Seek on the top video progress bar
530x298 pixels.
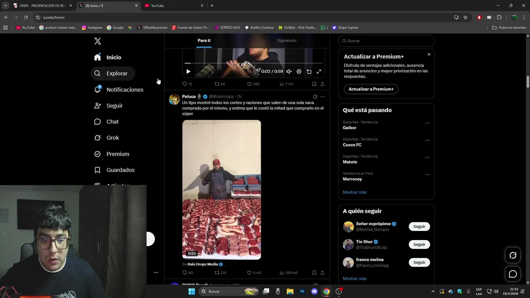(253, 63)
